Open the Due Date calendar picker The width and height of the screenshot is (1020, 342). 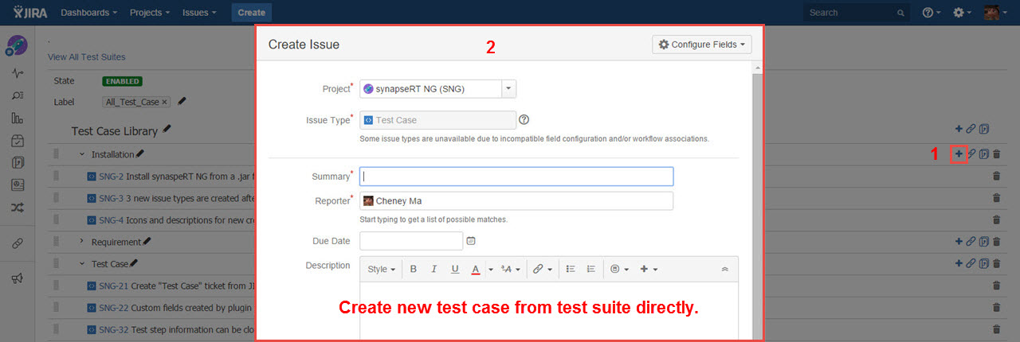[x=471, y=241]
